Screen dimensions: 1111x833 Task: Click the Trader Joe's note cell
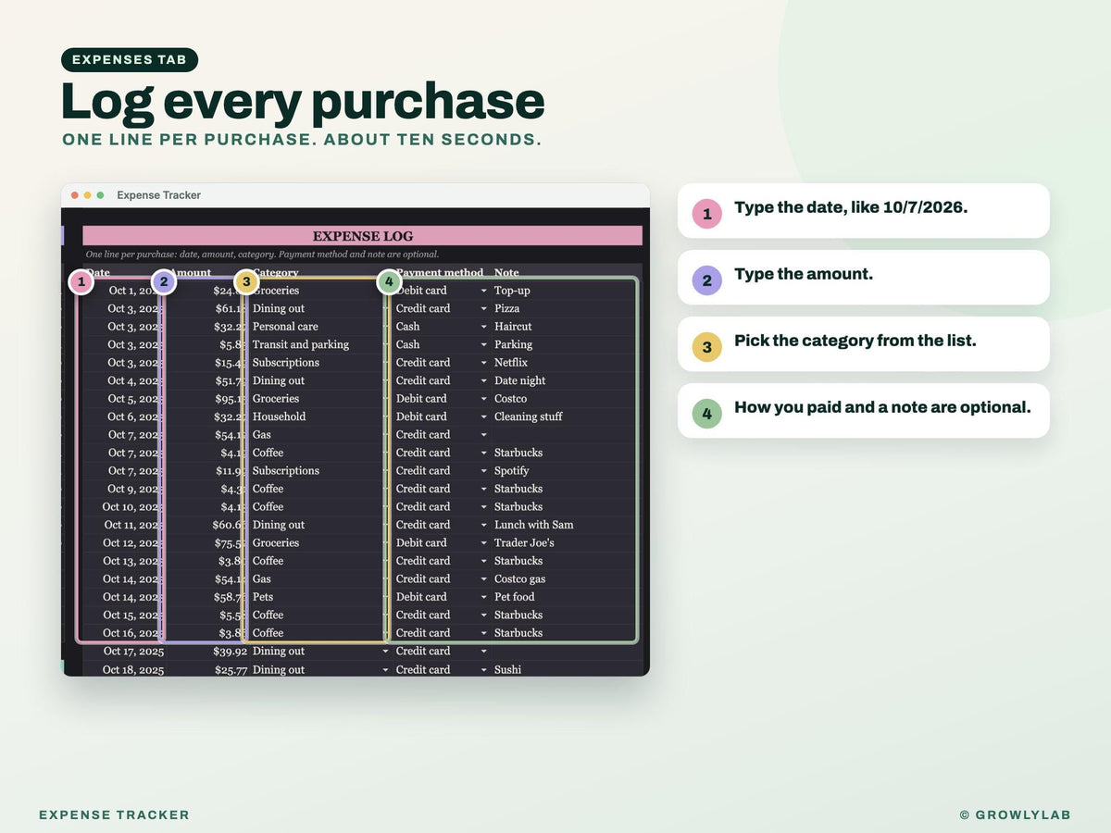[566, 543]
